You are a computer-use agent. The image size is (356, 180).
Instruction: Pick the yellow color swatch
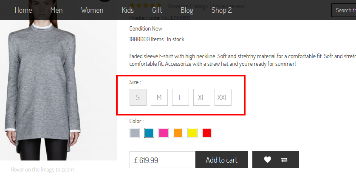coord(192,133)
